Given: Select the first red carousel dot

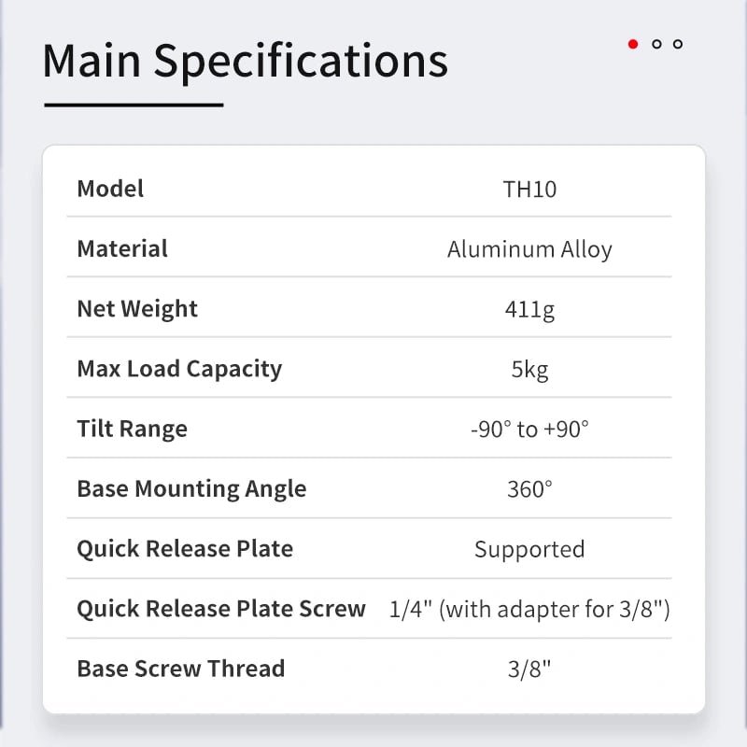Looking at the screenshot, I should (633, 44).
